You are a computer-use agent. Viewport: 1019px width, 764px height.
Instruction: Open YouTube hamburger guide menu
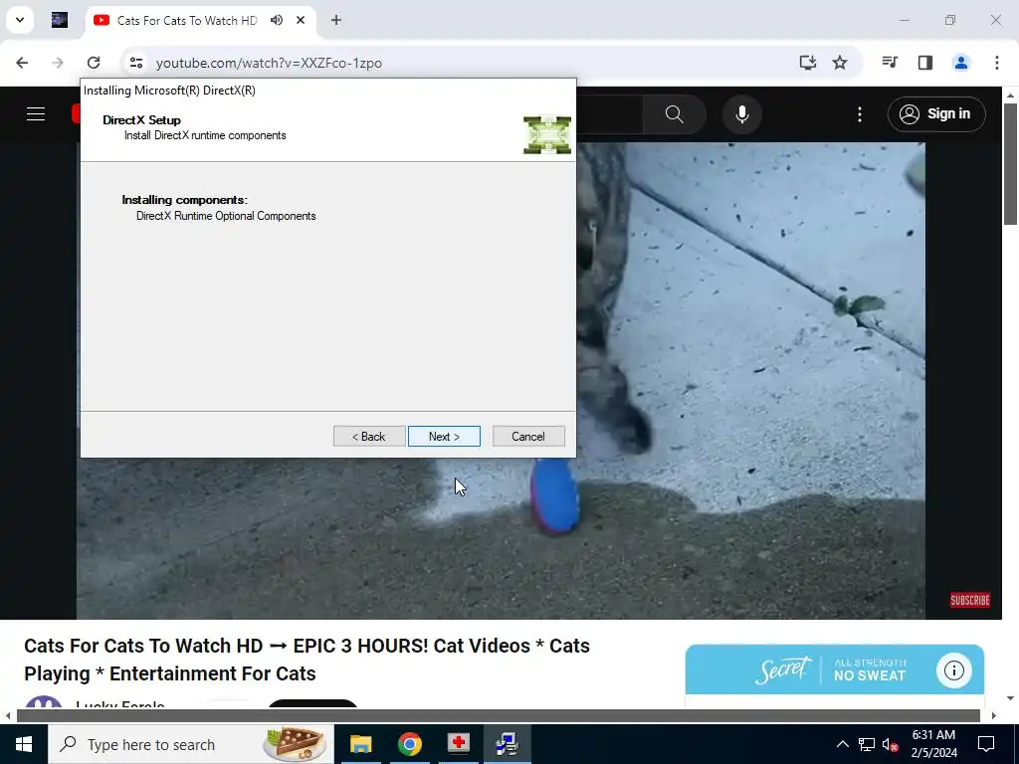(36, 114)
